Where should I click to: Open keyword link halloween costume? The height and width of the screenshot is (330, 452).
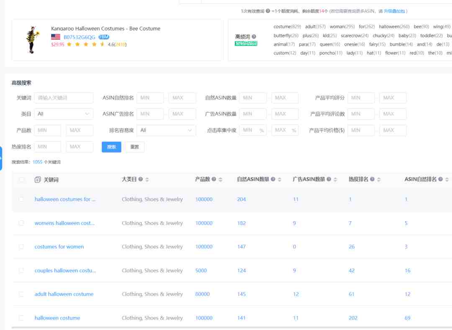click(x=57, y=318)
